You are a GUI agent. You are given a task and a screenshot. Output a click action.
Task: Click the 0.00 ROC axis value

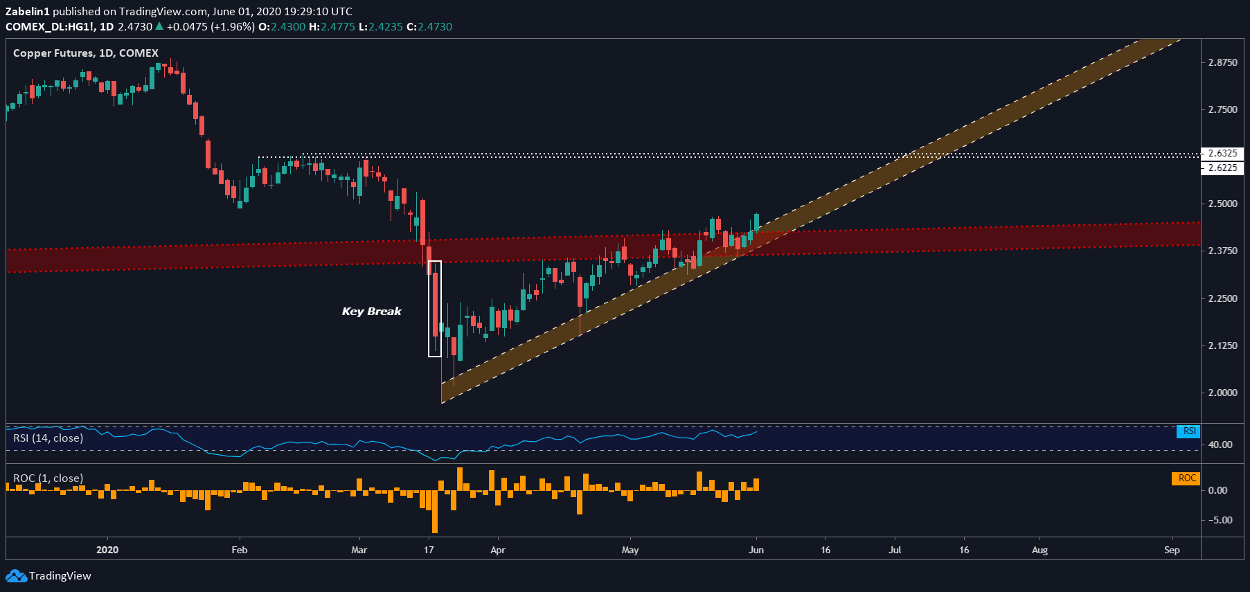click(1217, 490)
